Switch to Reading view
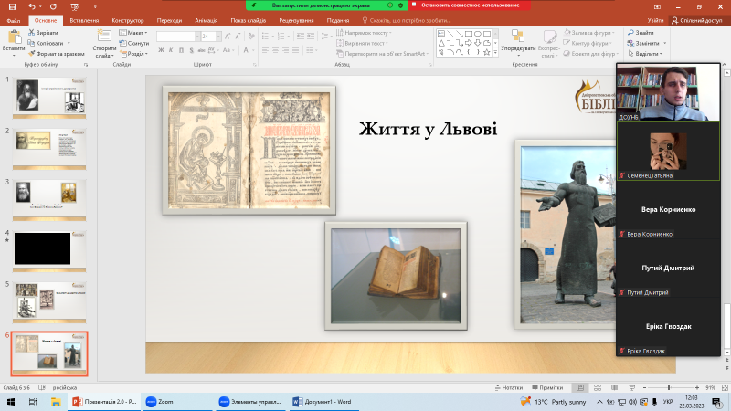This screenshot has height=411, width=731. 614,387
